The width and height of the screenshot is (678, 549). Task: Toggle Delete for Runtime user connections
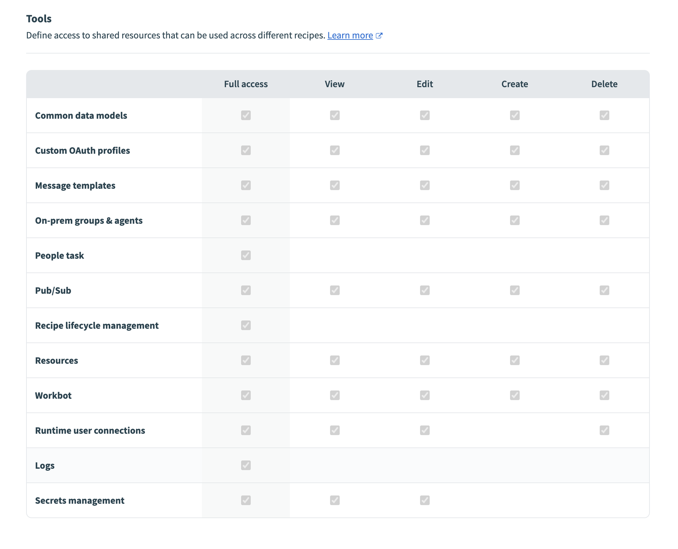[604, 430]
